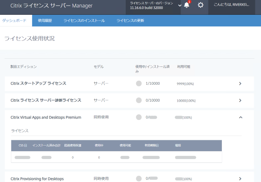The image size is (261, 182).
Task: Open the notifications bell icon
Action: coord(187,5)
